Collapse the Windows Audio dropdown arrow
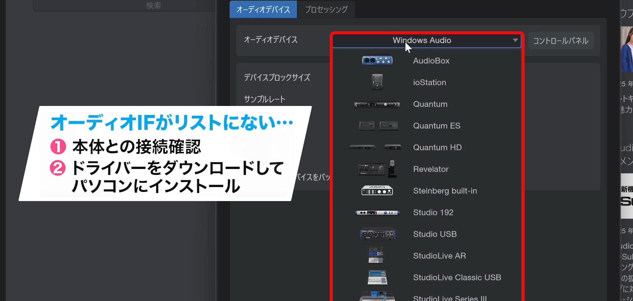This screenshot has width=633, height=301. pos(515,40)
